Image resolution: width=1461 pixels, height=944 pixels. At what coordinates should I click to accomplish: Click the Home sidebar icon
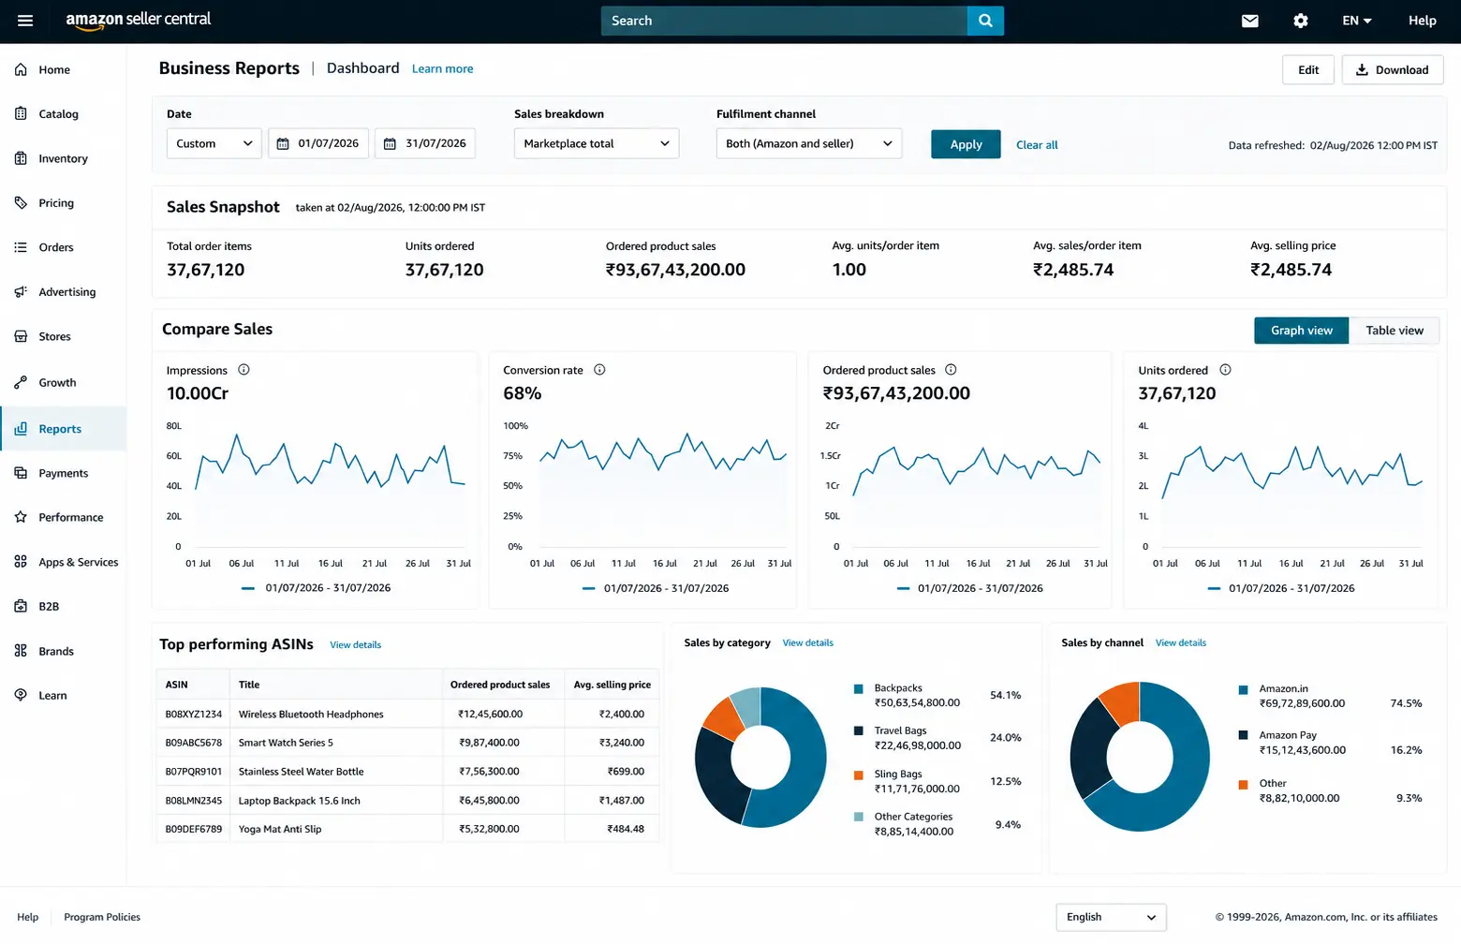(21, 69)
